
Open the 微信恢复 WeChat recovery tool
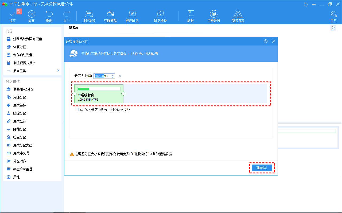click(x=238, y=16)
